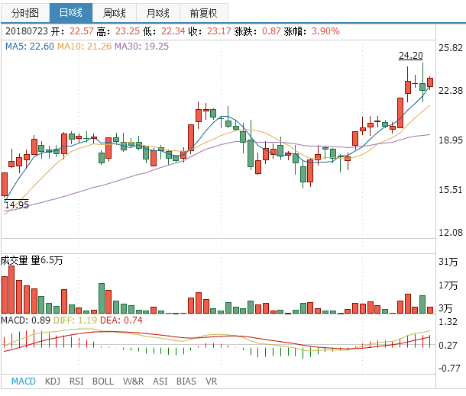Select the BOLL indicator tab

(x=103, y=381)
